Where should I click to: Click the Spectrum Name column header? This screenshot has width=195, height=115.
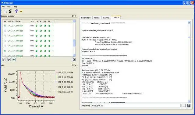14,22
